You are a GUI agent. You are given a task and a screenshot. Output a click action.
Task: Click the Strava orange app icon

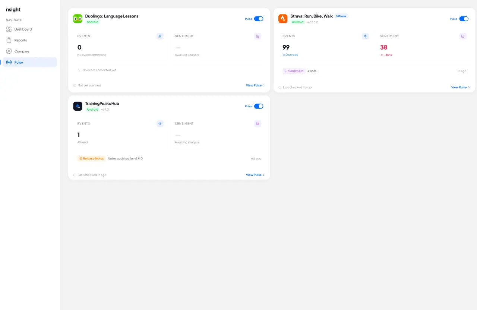[283, 19]
